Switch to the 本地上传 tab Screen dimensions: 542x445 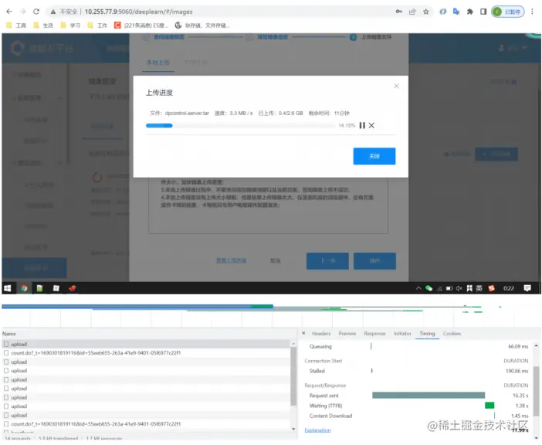(x=158, y=63)
